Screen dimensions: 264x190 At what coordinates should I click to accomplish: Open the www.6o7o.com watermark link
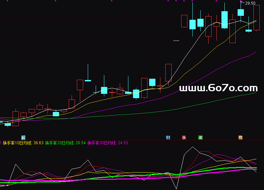[x=218, y=88]
